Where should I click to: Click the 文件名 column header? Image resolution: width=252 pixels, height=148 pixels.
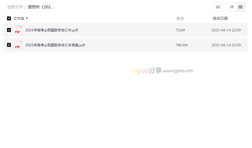point(19,18)
